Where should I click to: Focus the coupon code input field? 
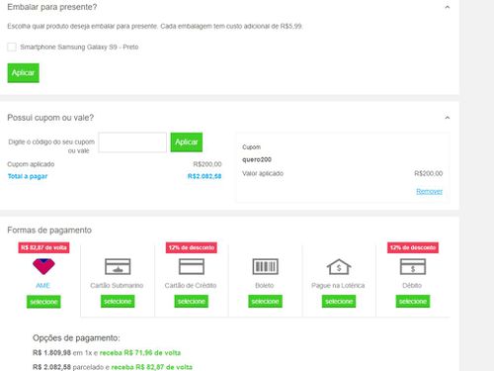click(132, 142)
